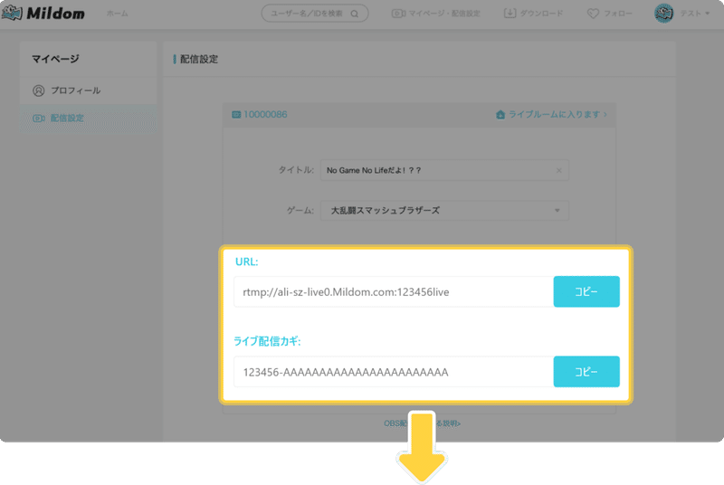Copy the URL with コピー button
The height and width of the screenshot is (485, 724).
(x=586, y=291)
